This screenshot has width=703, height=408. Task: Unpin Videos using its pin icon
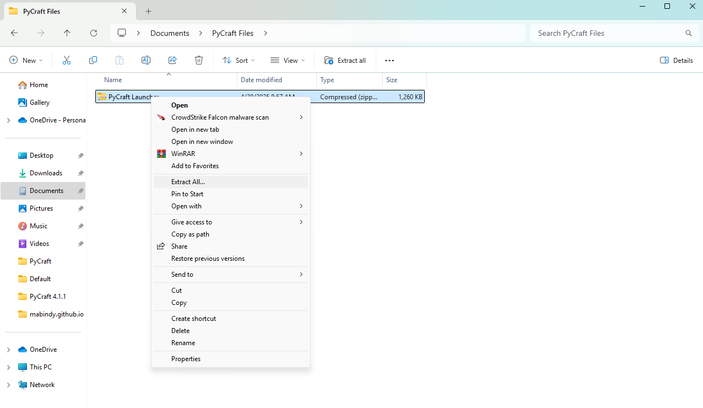click(x=80, y=244)
